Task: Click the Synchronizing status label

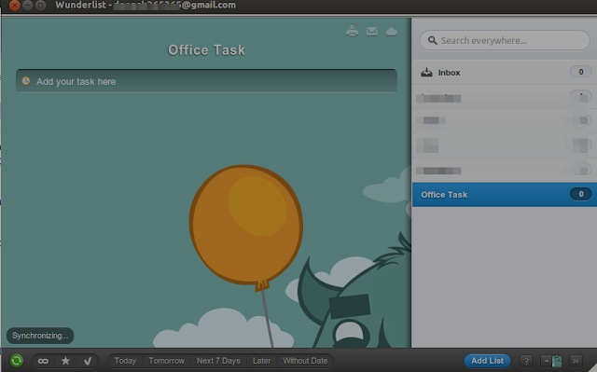Action: (x=40, y=336)
